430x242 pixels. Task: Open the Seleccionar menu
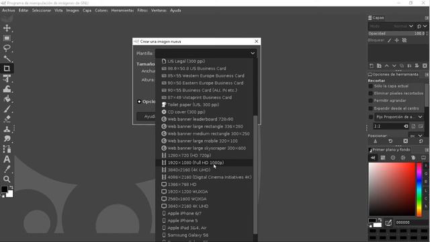[42, 11]
